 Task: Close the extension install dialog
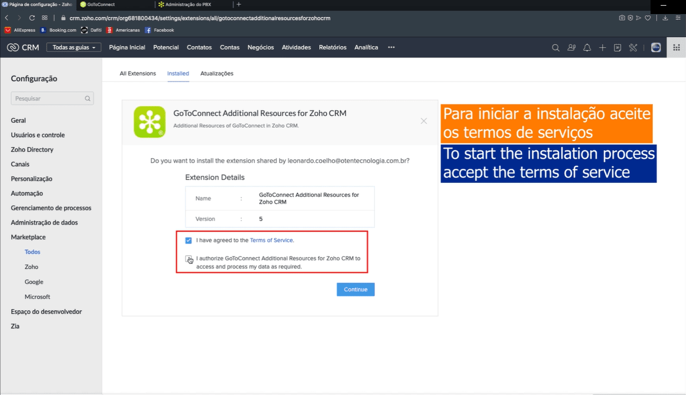424,121
